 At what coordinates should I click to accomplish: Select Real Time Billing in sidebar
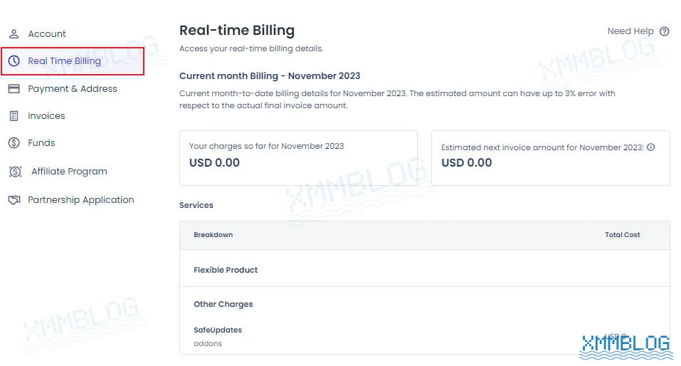(64, 61)
